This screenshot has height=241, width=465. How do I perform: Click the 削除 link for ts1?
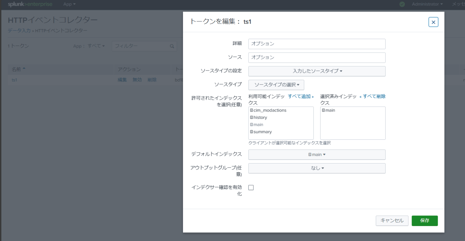[152, 80]
